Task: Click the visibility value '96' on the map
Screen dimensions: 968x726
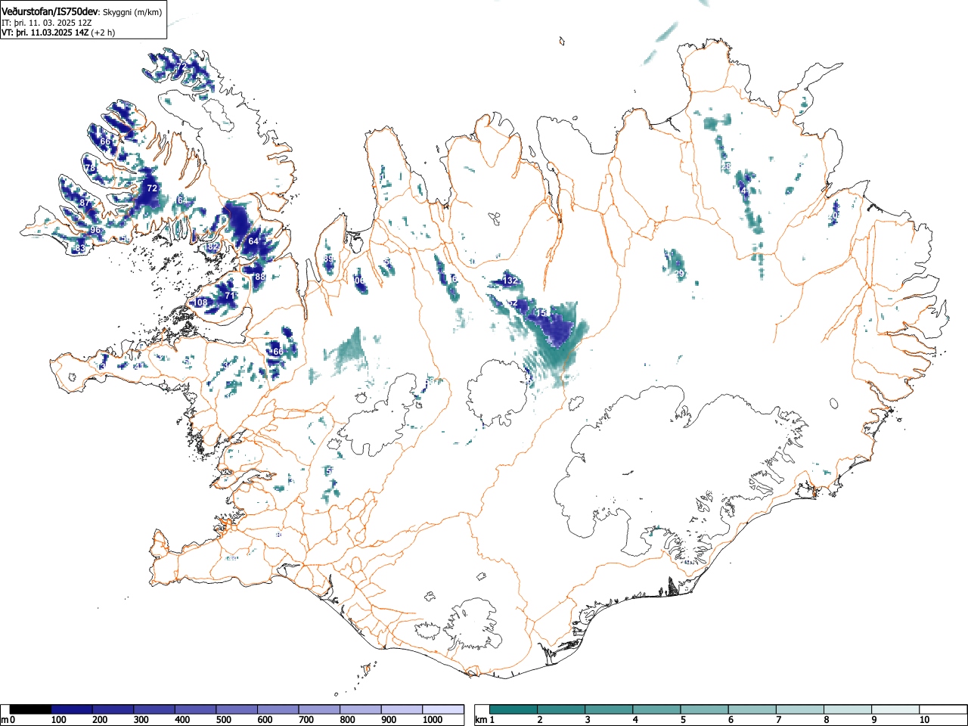Action: (x=95, y=230)
